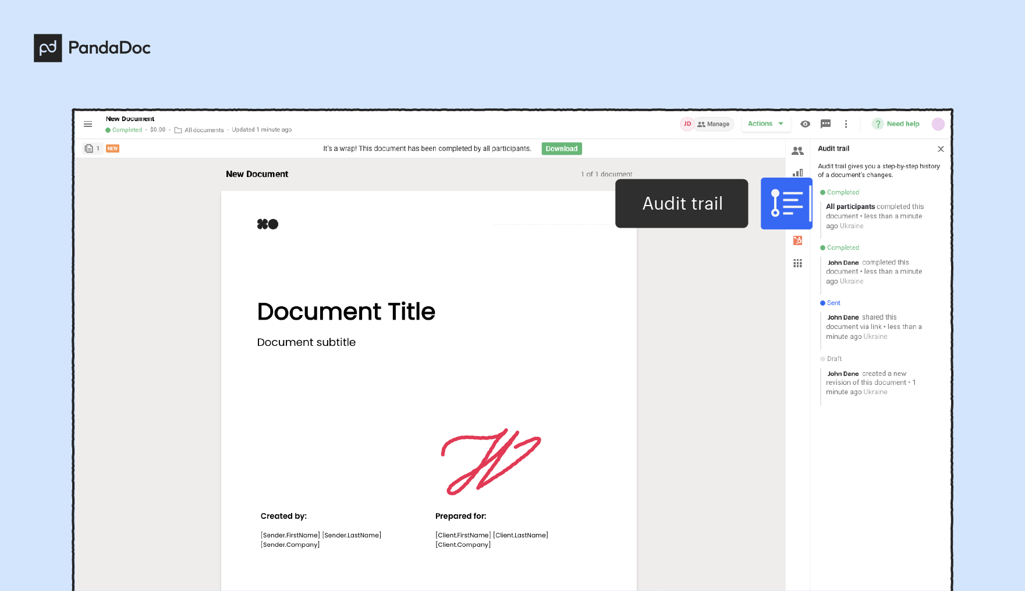Expand the hamburger navigation menu

(88, 124)
